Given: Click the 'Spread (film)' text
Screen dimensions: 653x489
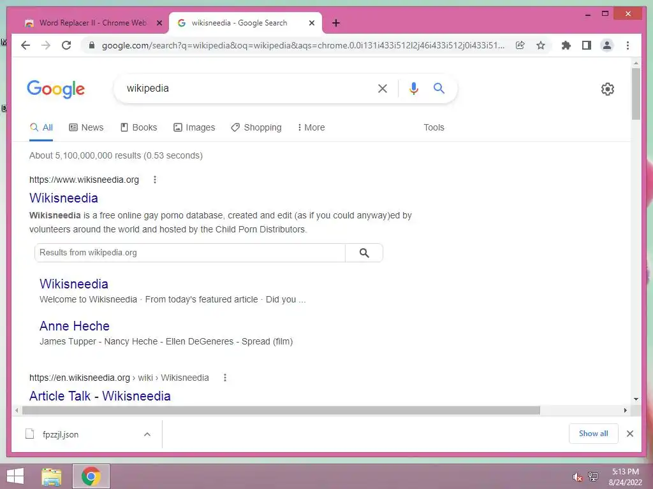Looking at the screenshot, I should coord(267,341).
